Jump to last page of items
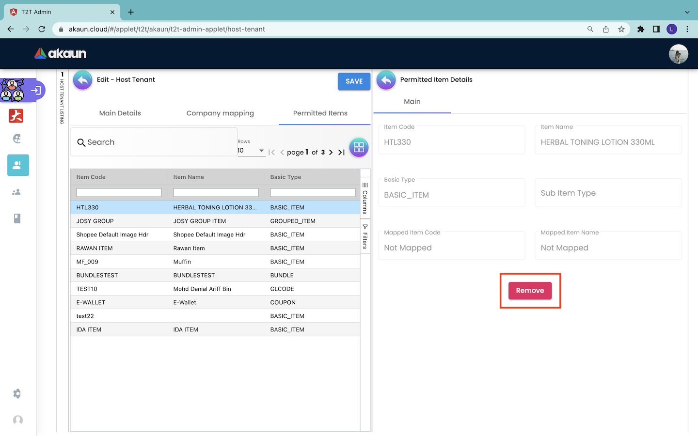The image size is (698, 436). [341, 152]
